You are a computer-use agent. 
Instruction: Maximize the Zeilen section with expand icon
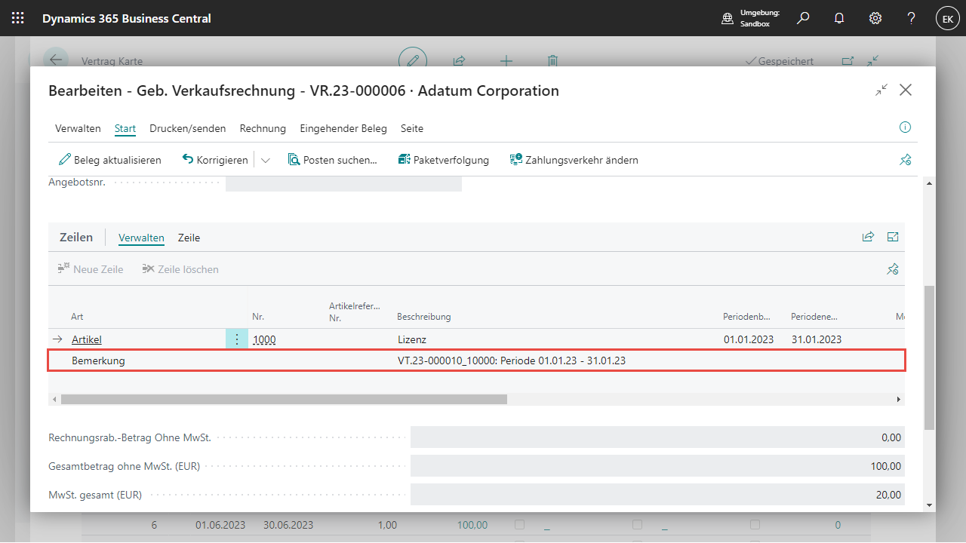[893, 237]
